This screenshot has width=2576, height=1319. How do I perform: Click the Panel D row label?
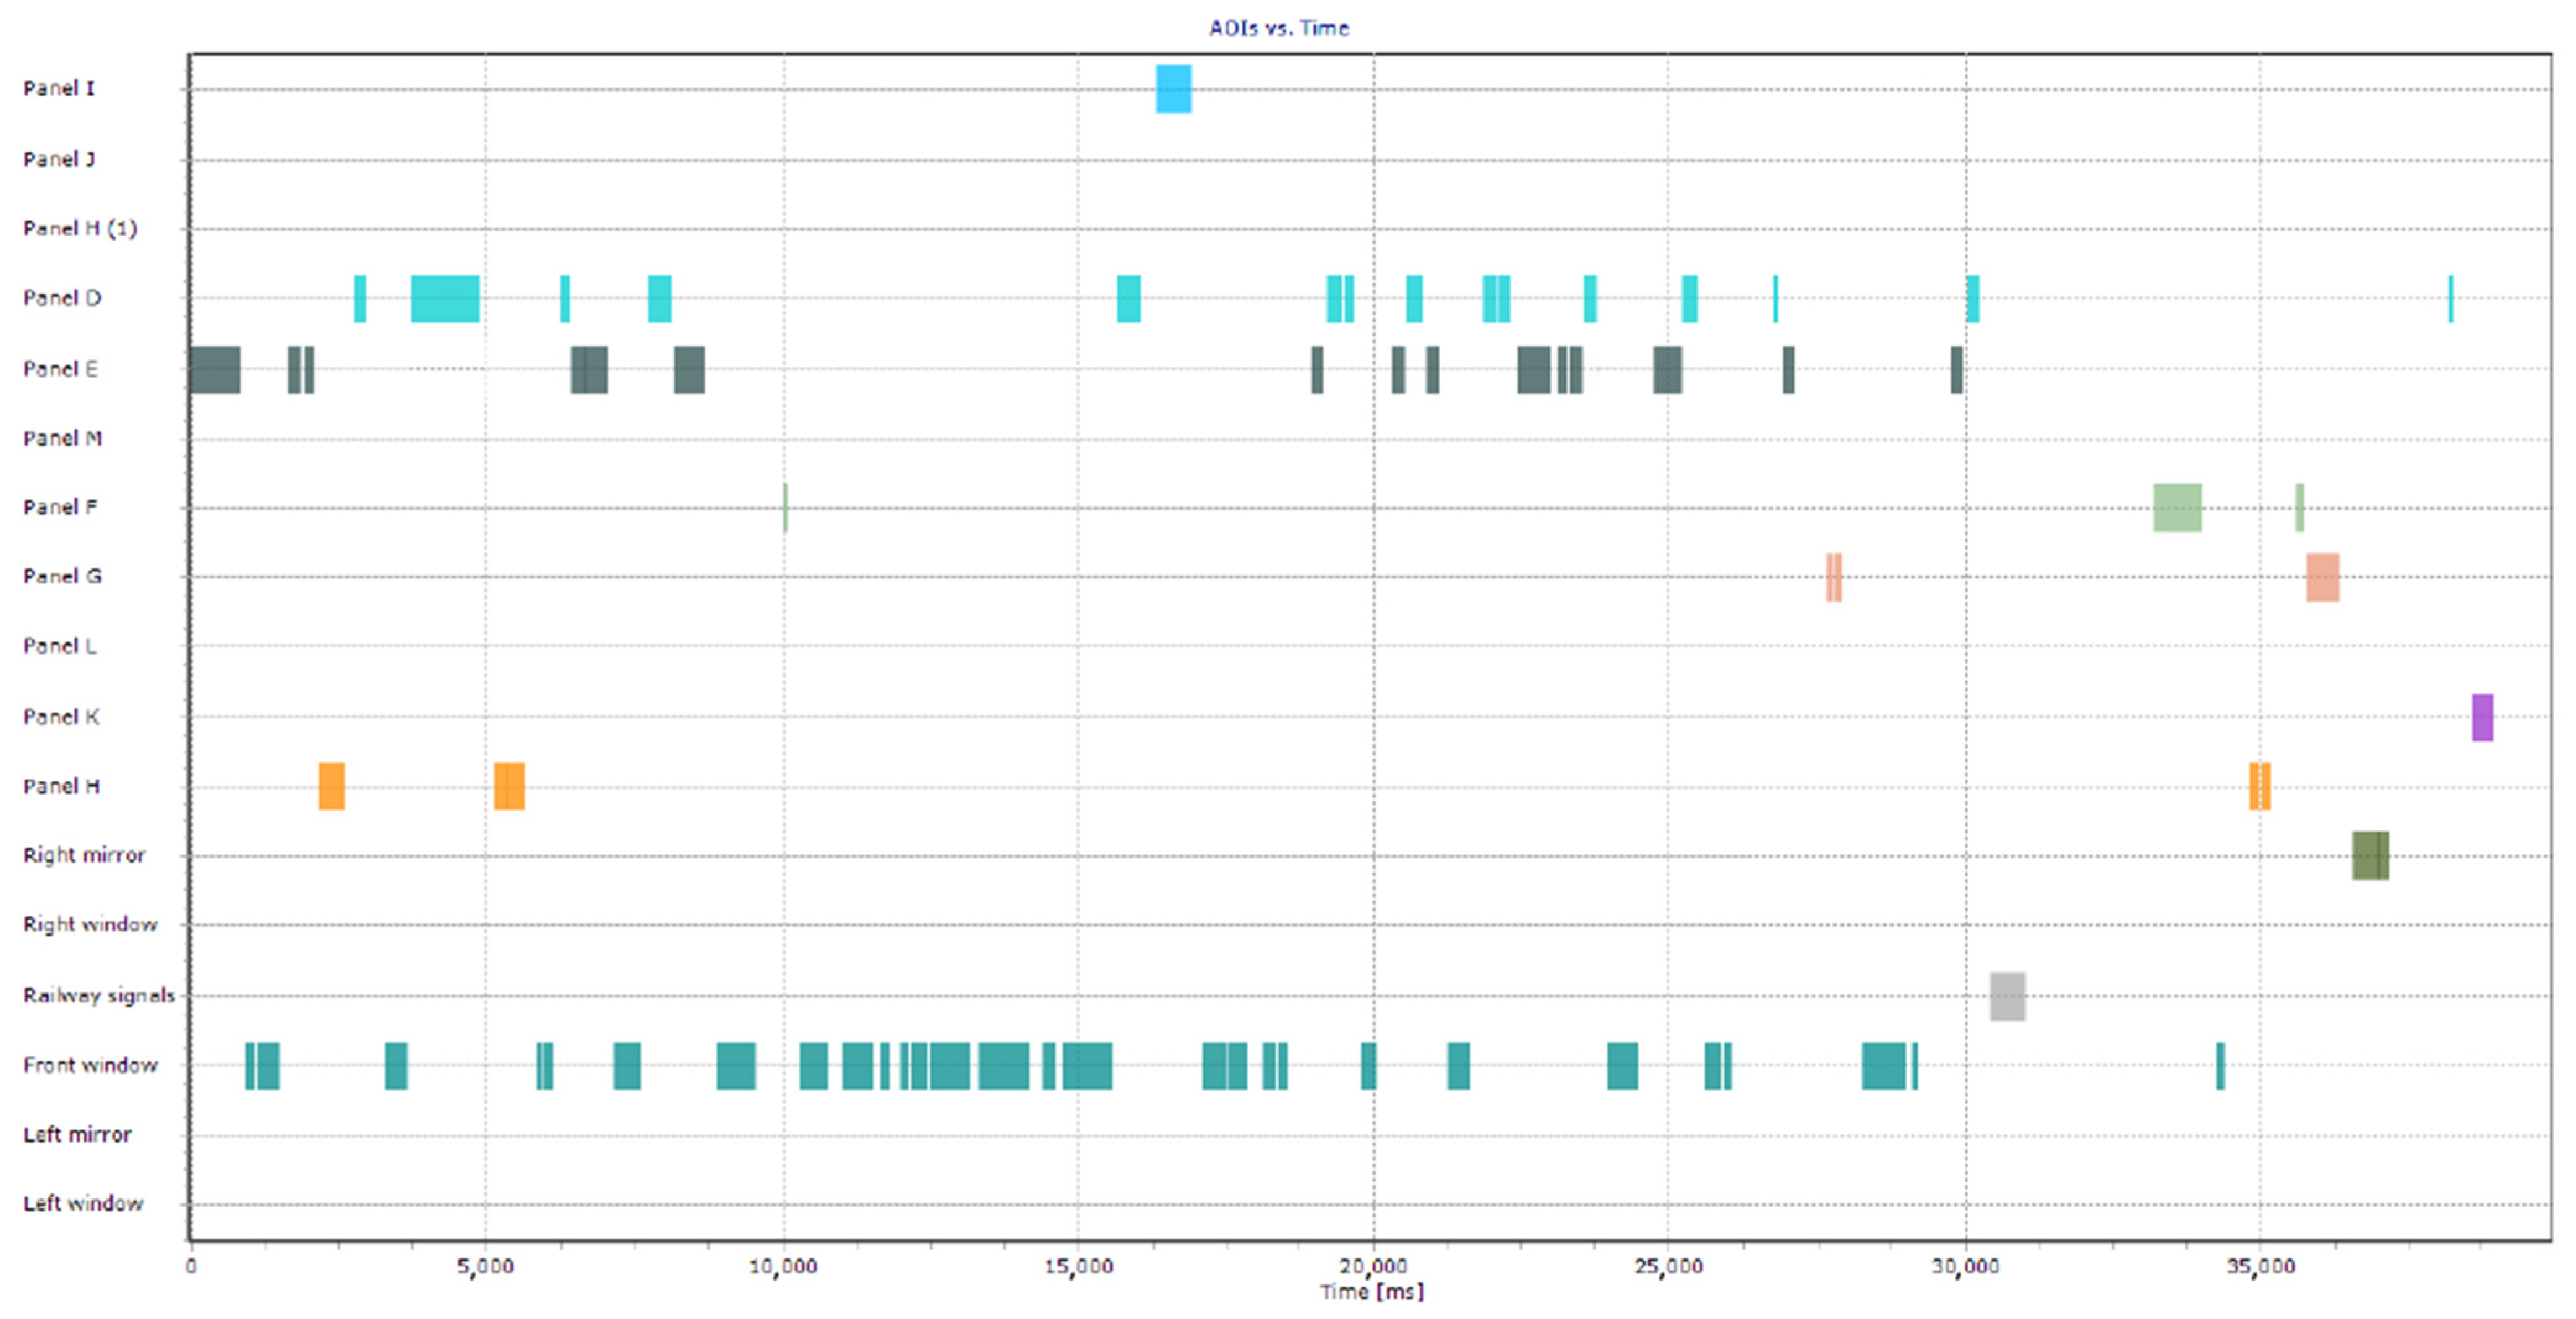point(62,298)
